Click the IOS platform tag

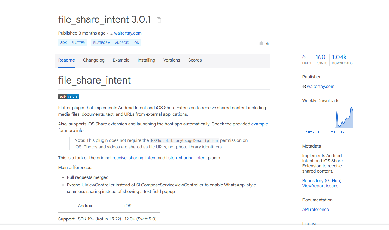click(x=136, y=43)
